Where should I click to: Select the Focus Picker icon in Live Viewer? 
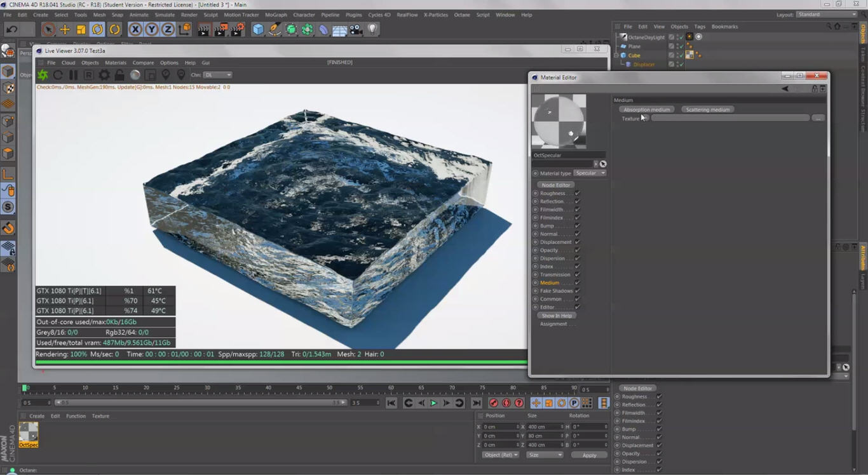(166, 75)
